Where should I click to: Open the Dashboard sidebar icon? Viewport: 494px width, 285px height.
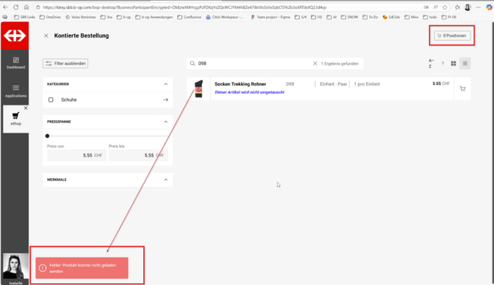15,62
